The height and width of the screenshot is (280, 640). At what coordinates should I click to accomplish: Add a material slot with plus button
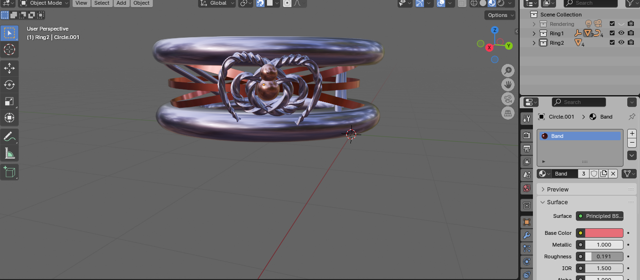[632, 134]
